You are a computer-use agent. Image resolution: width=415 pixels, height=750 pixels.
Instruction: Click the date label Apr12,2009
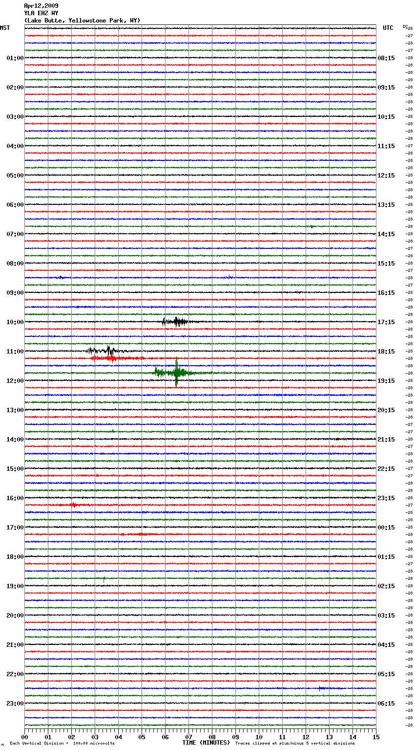coord(41,6)
